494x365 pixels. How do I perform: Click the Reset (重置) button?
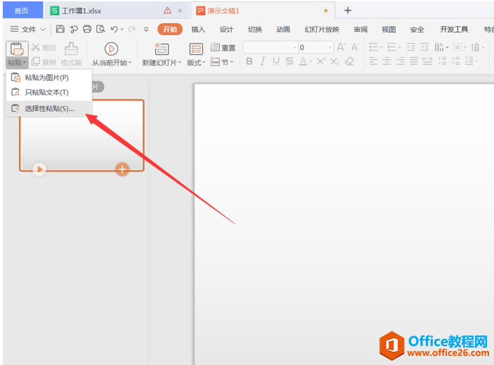[223, 48]
